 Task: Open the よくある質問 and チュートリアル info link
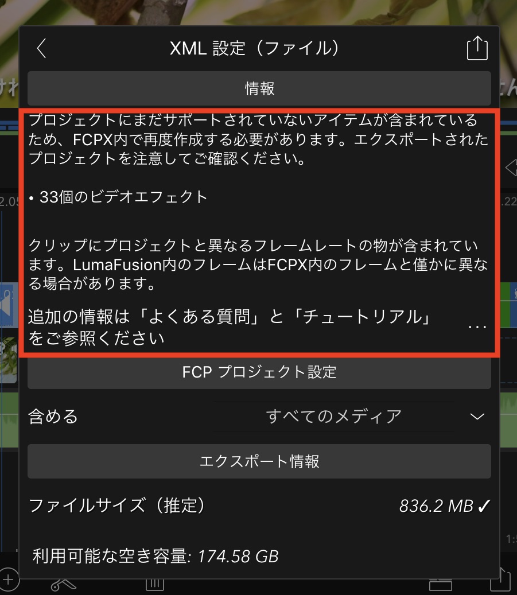pos(228,326)
